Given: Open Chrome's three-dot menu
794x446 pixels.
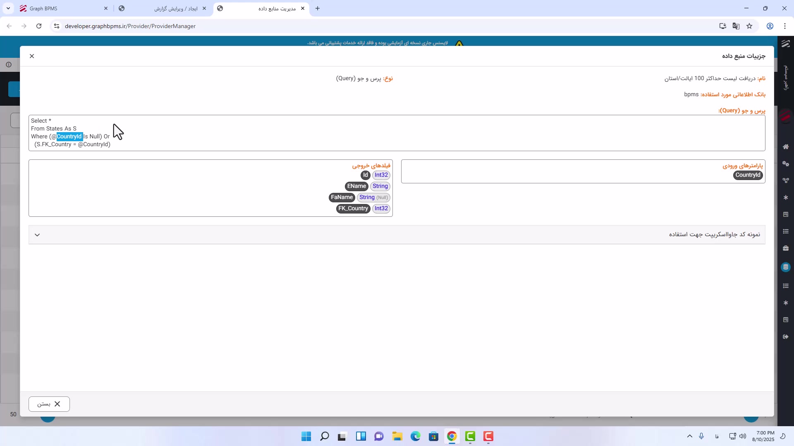Looking at the screenshot, I should (785, 26).
